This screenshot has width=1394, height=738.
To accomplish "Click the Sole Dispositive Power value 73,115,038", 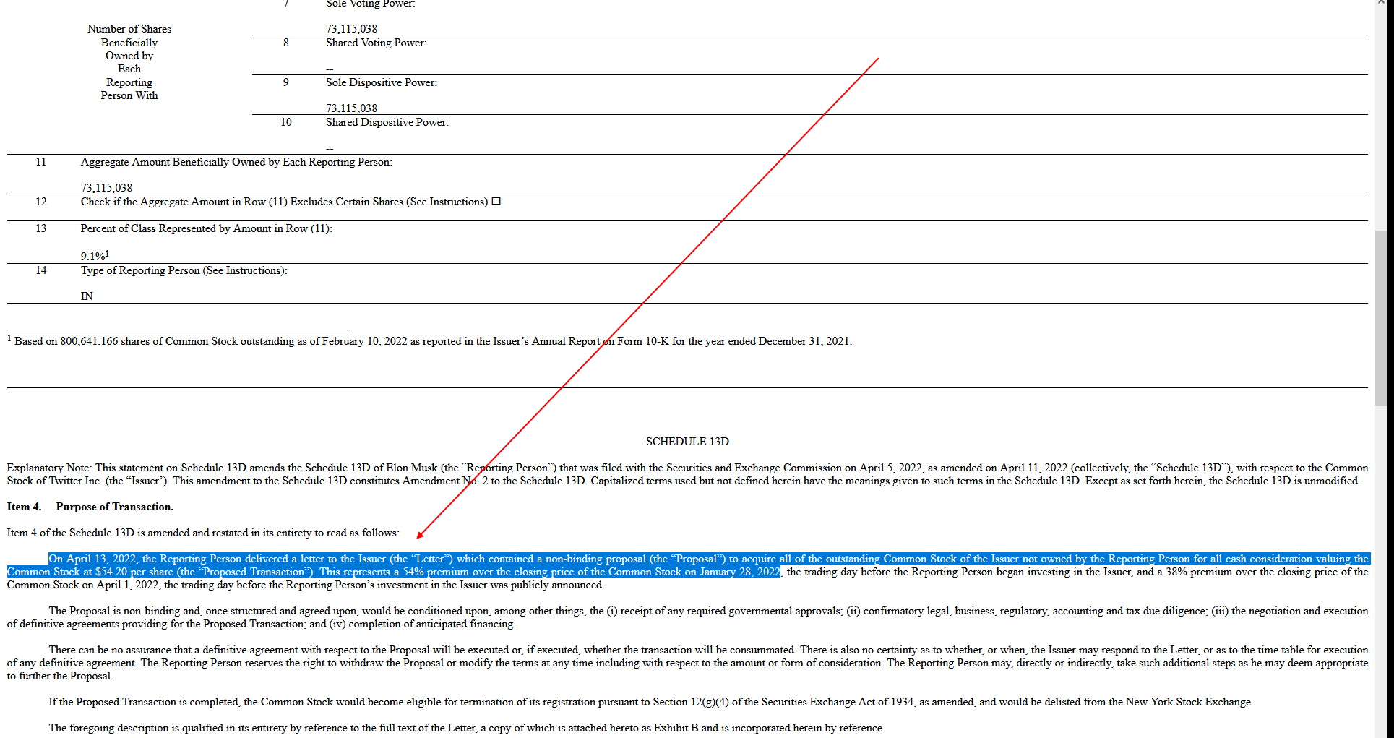I will (x=351, y=108).
